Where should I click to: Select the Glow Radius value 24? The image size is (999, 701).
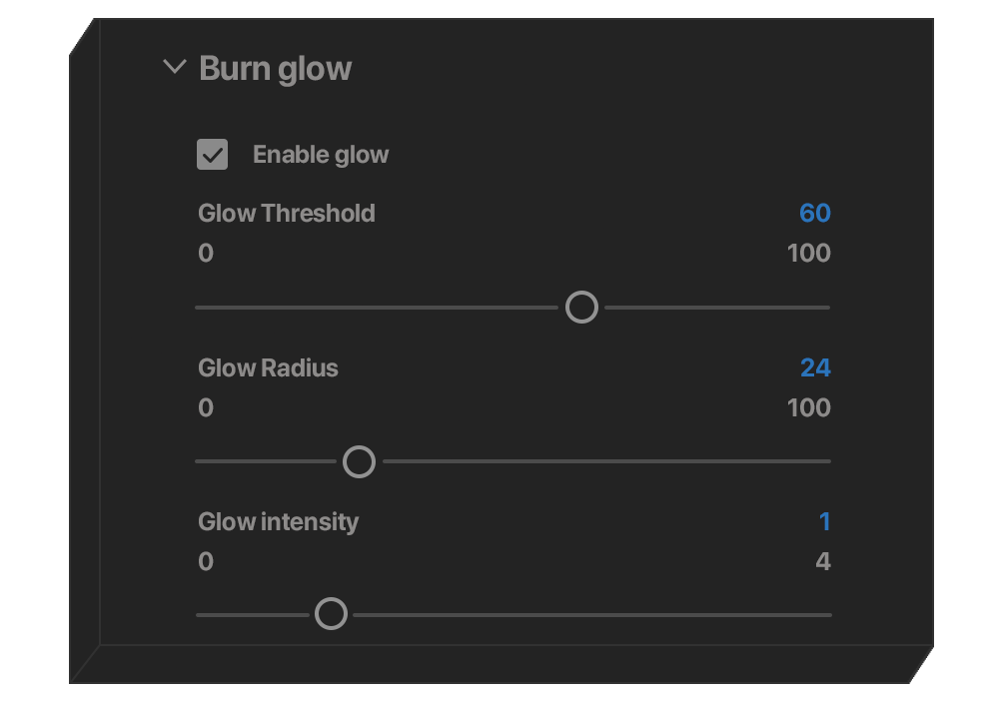(815, 367)
